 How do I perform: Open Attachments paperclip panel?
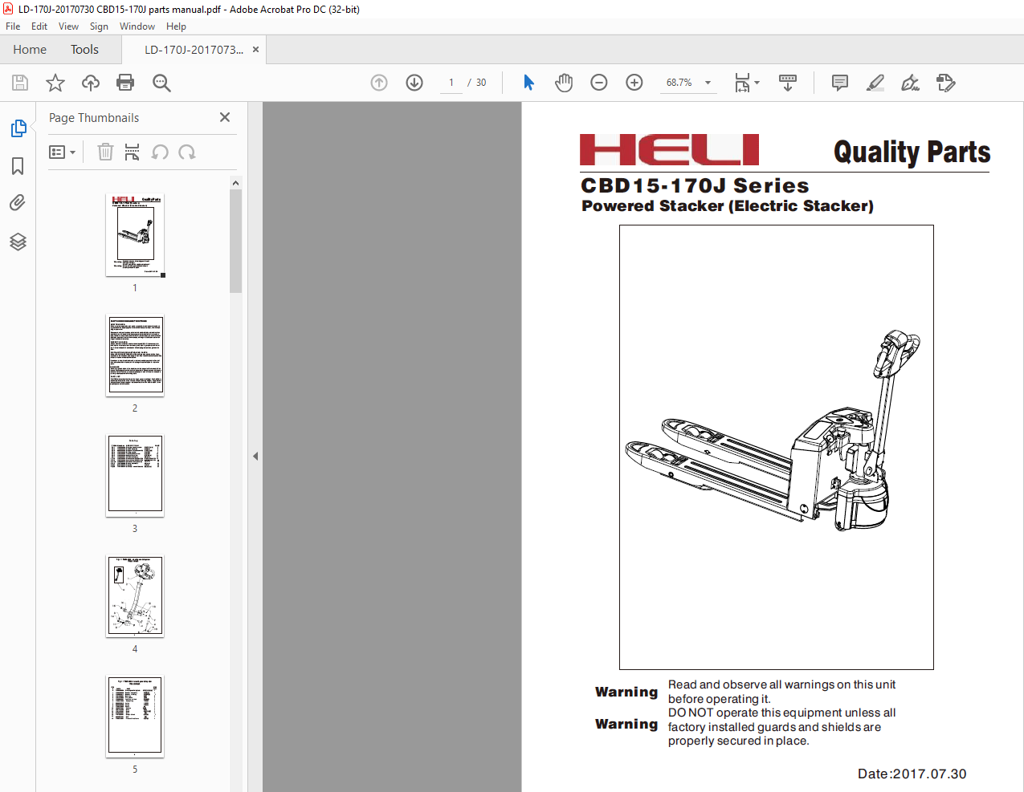click(18, 203)
